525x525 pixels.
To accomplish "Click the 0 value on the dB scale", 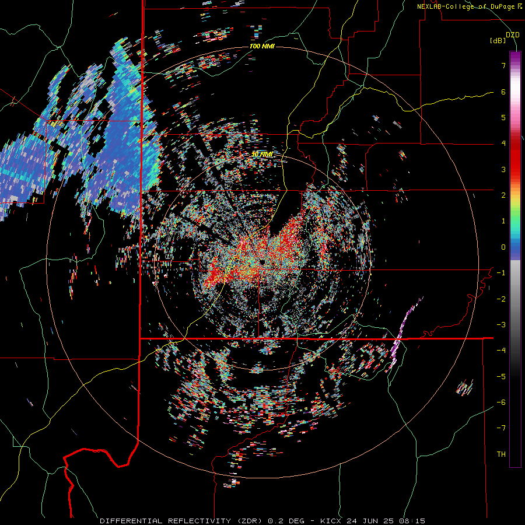I will (503, 247).
